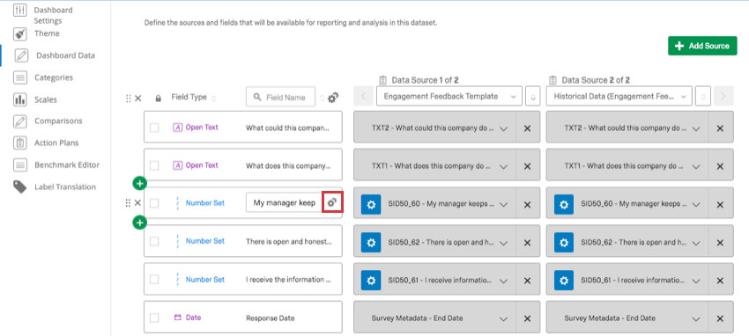The image size is (749, 336).
Task: Expand SID50_60 field dropdown in Data Source 1
Action: [503, 204]
